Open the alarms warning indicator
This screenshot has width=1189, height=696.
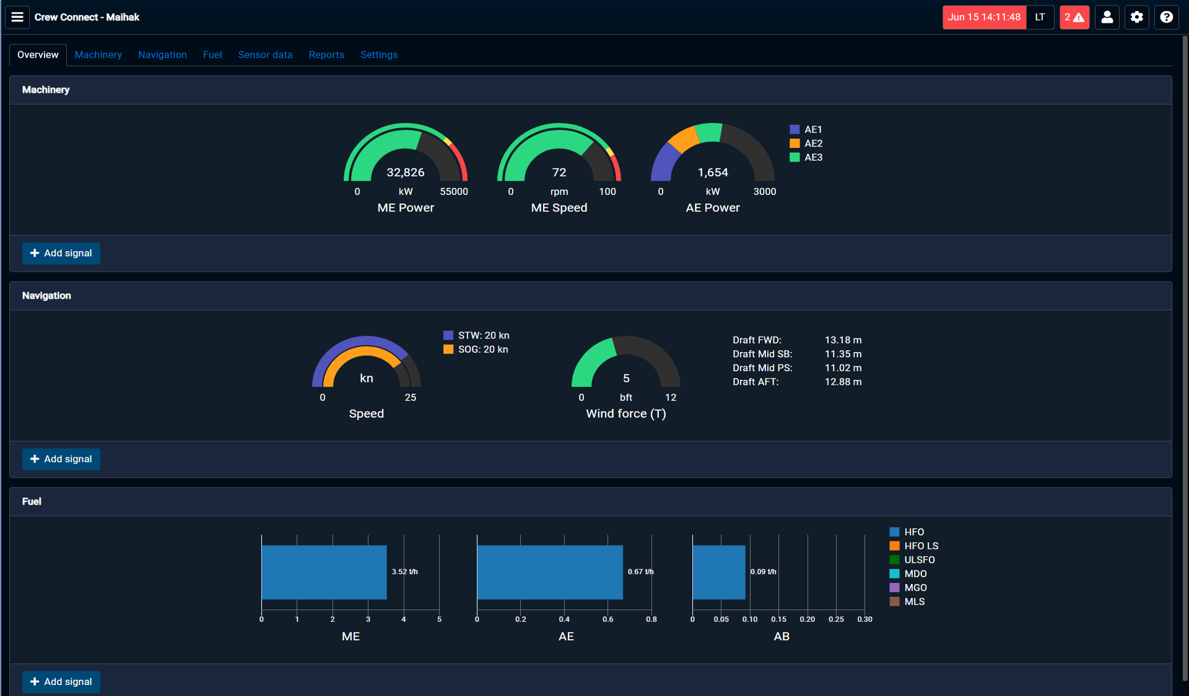[1074, 17]
